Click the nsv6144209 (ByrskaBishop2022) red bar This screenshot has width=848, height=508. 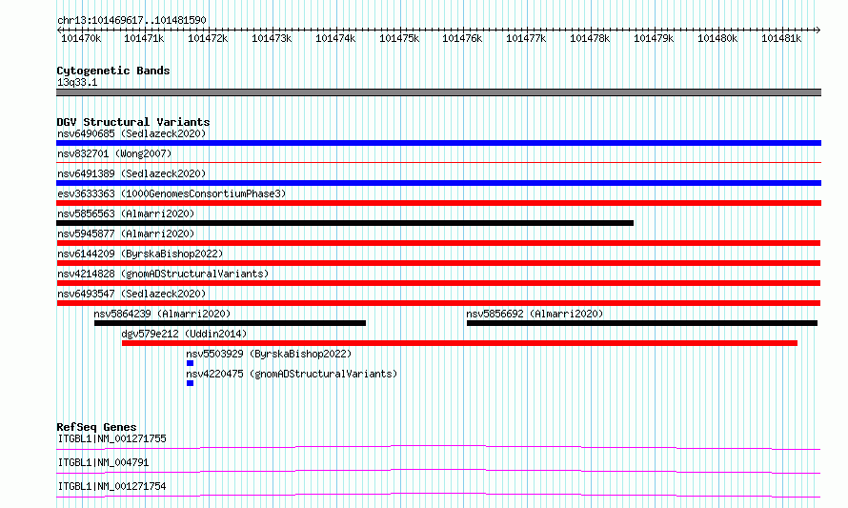438,263
